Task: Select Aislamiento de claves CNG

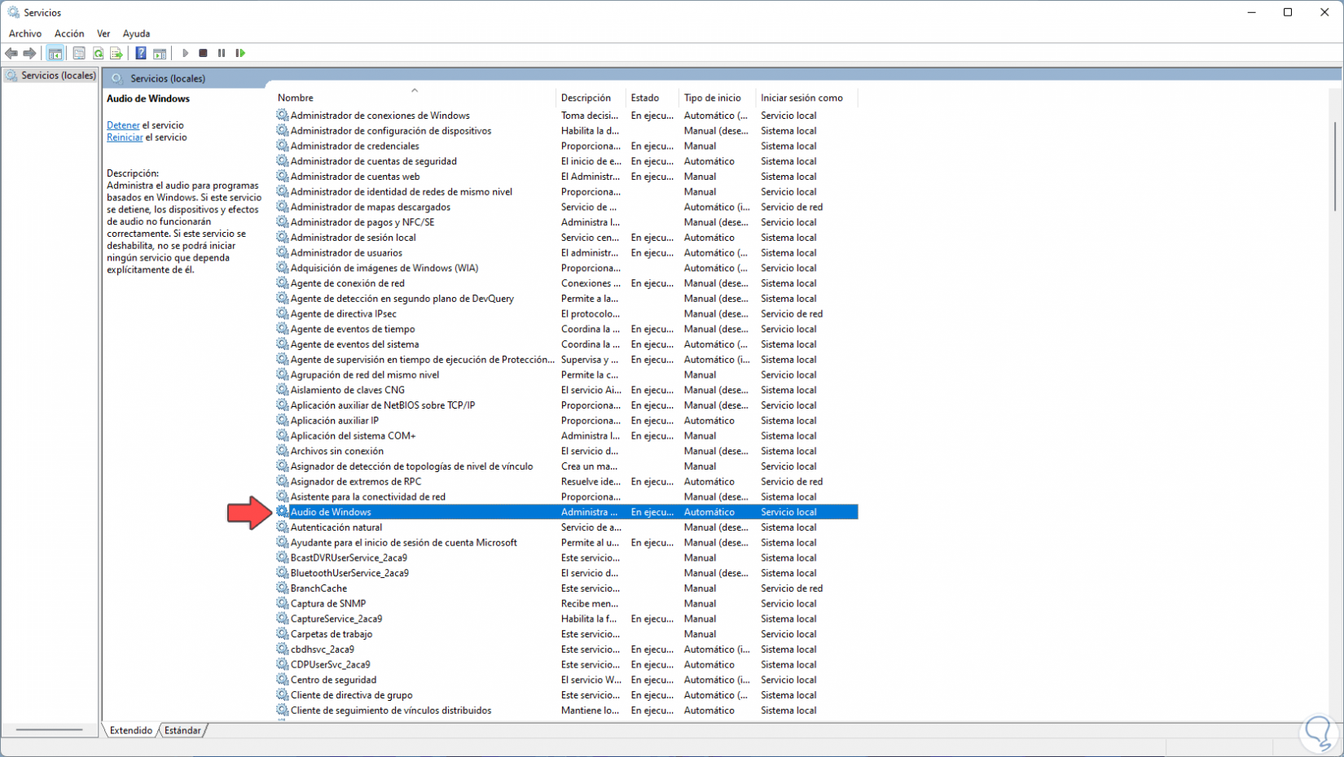Action: pyautogui.click(x=348, y=390)
